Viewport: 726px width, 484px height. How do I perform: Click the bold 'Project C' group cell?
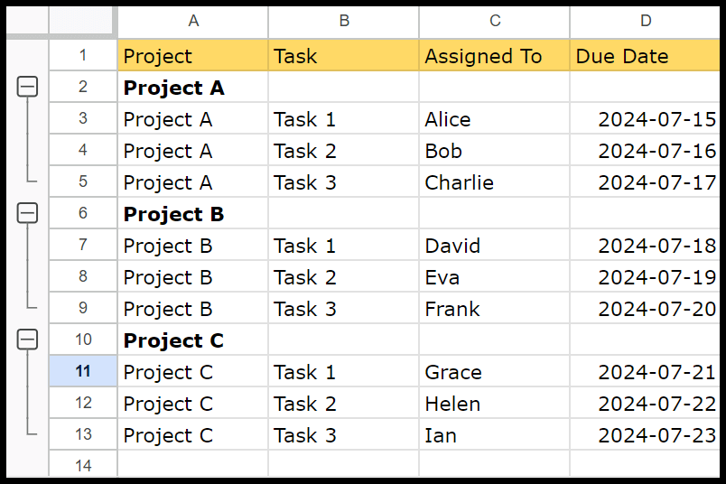tap(193, 340)
